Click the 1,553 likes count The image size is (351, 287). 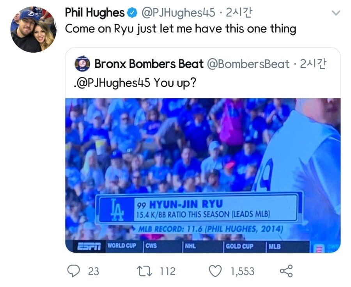[x=242, y=271]
